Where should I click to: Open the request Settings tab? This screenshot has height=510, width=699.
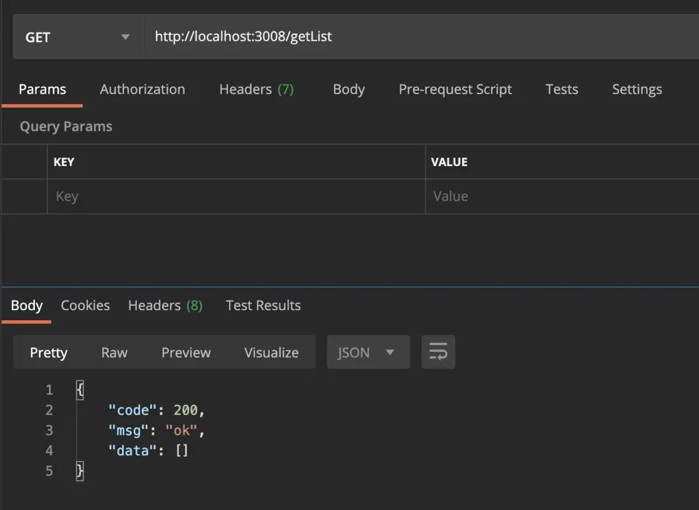637,90
